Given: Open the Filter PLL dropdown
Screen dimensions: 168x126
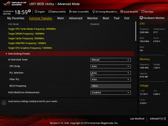Looking at the screenshot, I should [111, 80].
